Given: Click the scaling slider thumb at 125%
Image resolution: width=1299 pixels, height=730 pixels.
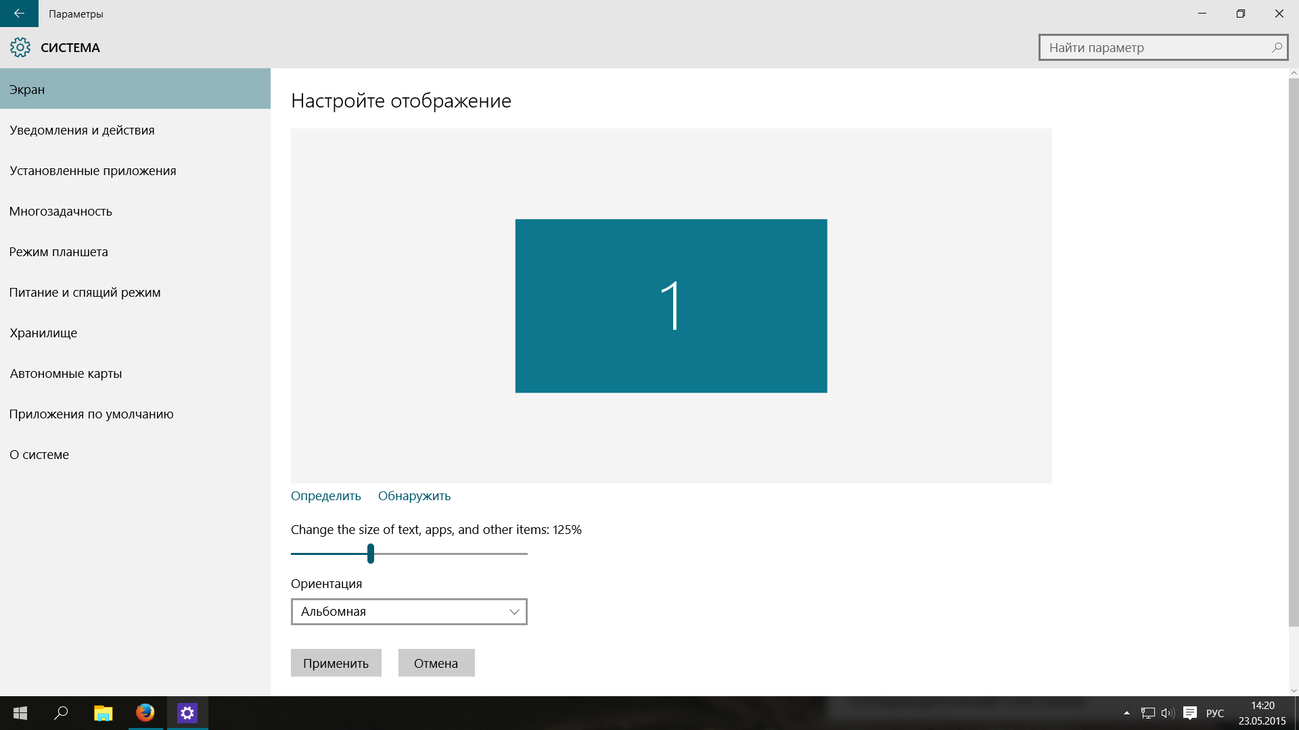Looking at the screenshot, I should 371,554.
